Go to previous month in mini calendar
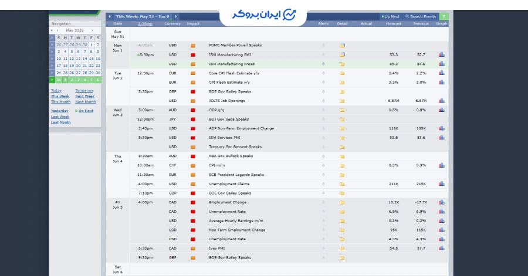The height and width of the screenshot is (276, 528). [x=57, y=30]
